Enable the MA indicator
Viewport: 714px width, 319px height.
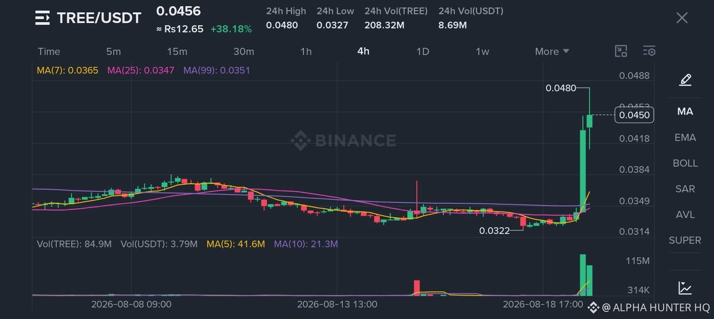pos(685,112)
